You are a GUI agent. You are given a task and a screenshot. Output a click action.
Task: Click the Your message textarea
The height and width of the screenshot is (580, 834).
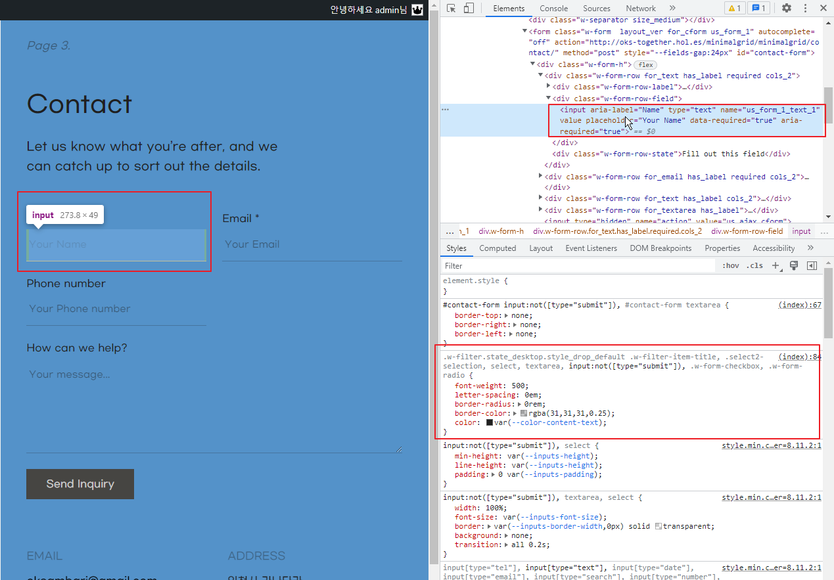(214, 407)
